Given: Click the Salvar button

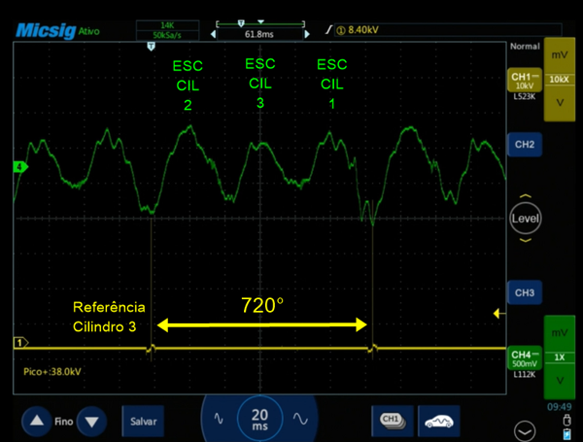Looking at the screenshot, I should pyautogui.click(x=143, y=422).
